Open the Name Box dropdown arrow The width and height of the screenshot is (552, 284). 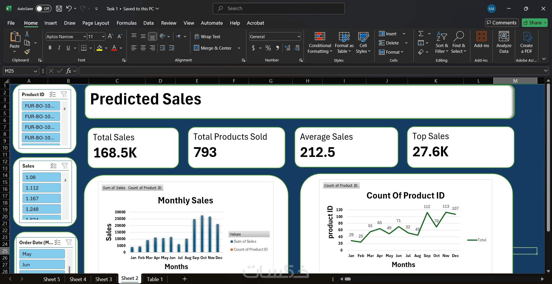pyautogui.click(x=35, y=71)
